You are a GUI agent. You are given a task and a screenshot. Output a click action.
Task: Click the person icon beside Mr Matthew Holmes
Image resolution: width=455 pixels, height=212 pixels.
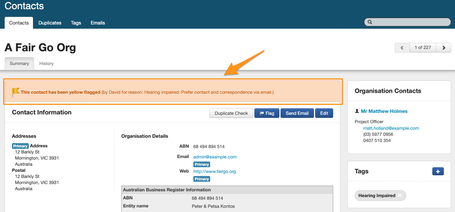coord(357,111)
